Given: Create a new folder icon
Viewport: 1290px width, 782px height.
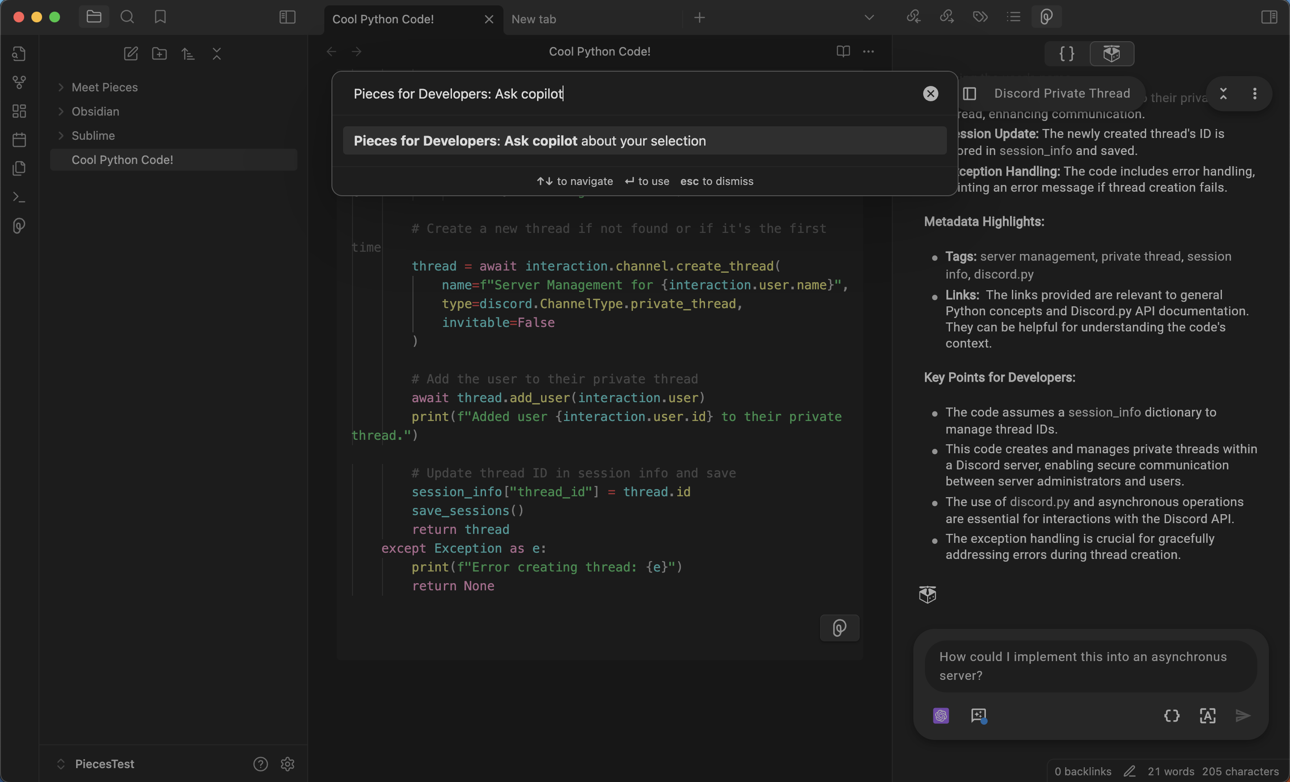Looking at the screenshot, I should point(159,53).
